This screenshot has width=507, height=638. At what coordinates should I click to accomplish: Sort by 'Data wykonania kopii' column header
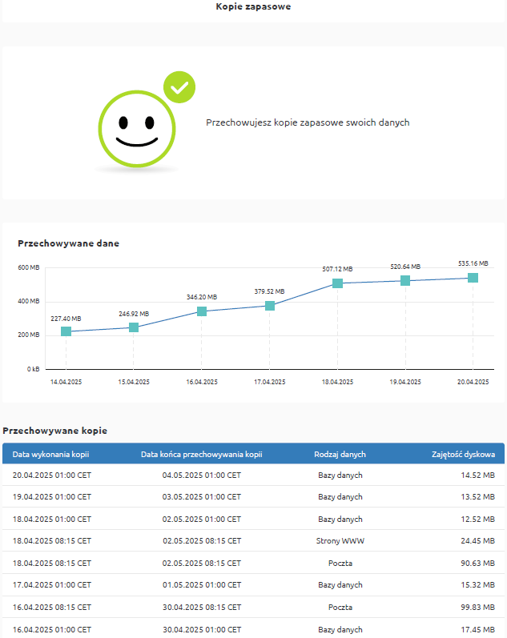tap(50, 454)
